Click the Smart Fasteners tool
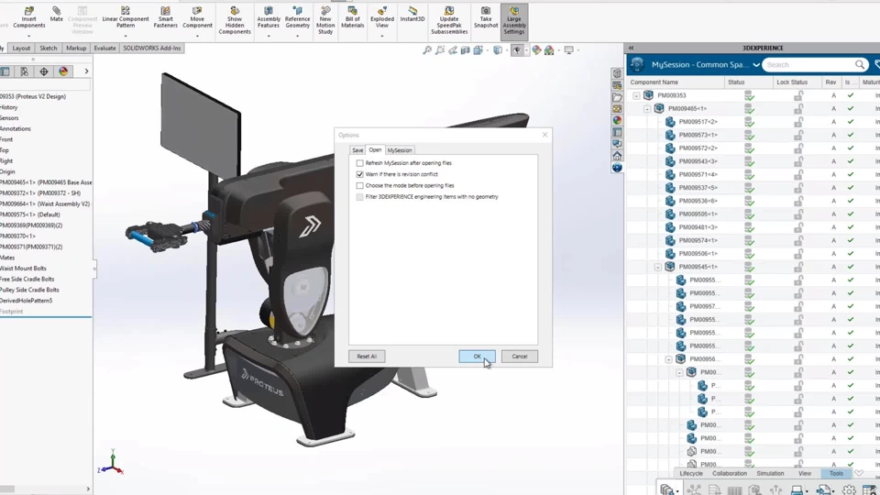880x495 pixels. pos(166,18)
